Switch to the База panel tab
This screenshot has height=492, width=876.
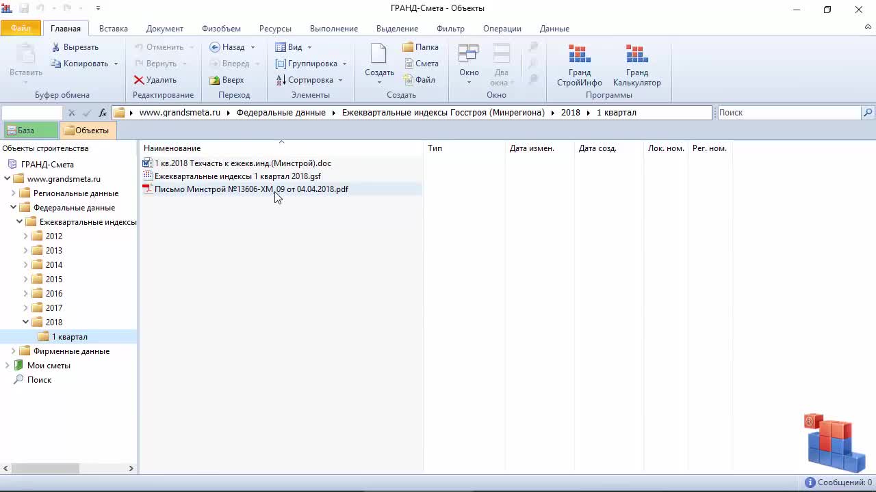29,131
